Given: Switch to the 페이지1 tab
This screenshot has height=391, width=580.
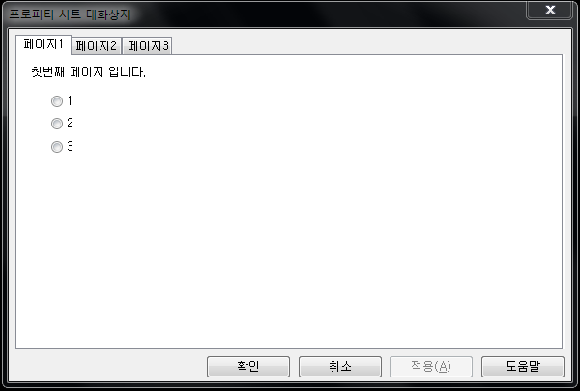Looking at the screenshot, I should pyautogui.click(x=43, y=44).
